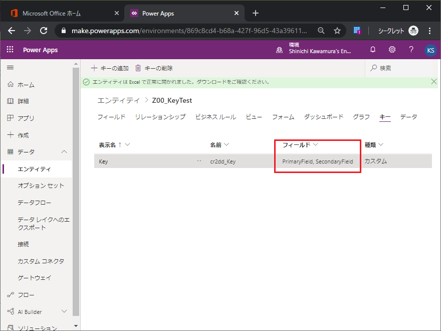Image resolution: width=441 pixels, height=331 pixels.
Task: Click the シークレット incognito indicator
Action: click(x=398, y=31)
